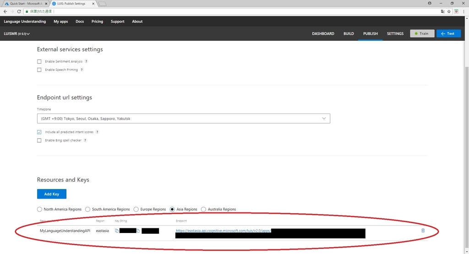Click the red browser extension icon

456,11
